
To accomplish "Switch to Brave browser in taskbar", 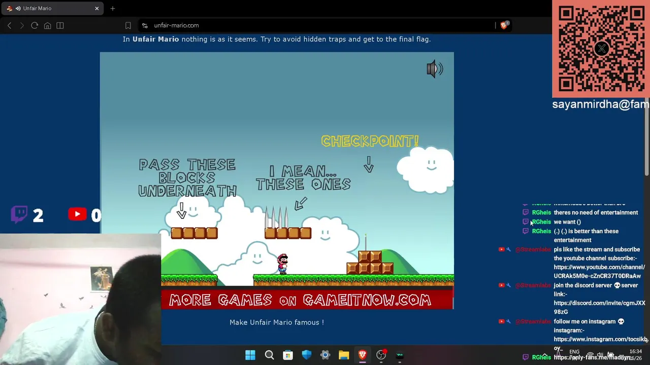I will pos(363,355).
